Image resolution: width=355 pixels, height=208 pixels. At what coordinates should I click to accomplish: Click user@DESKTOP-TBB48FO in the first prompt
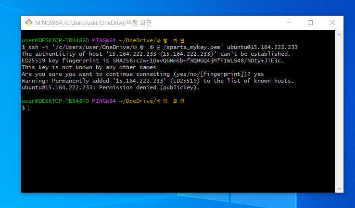(x=56, y=40)
